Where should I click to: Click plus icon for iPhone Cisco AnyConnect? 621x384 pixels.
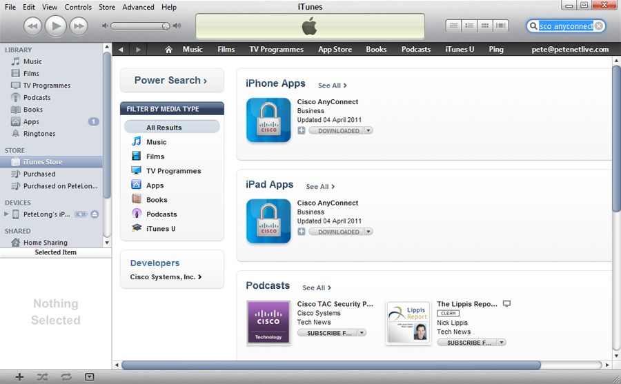point(302,130)
